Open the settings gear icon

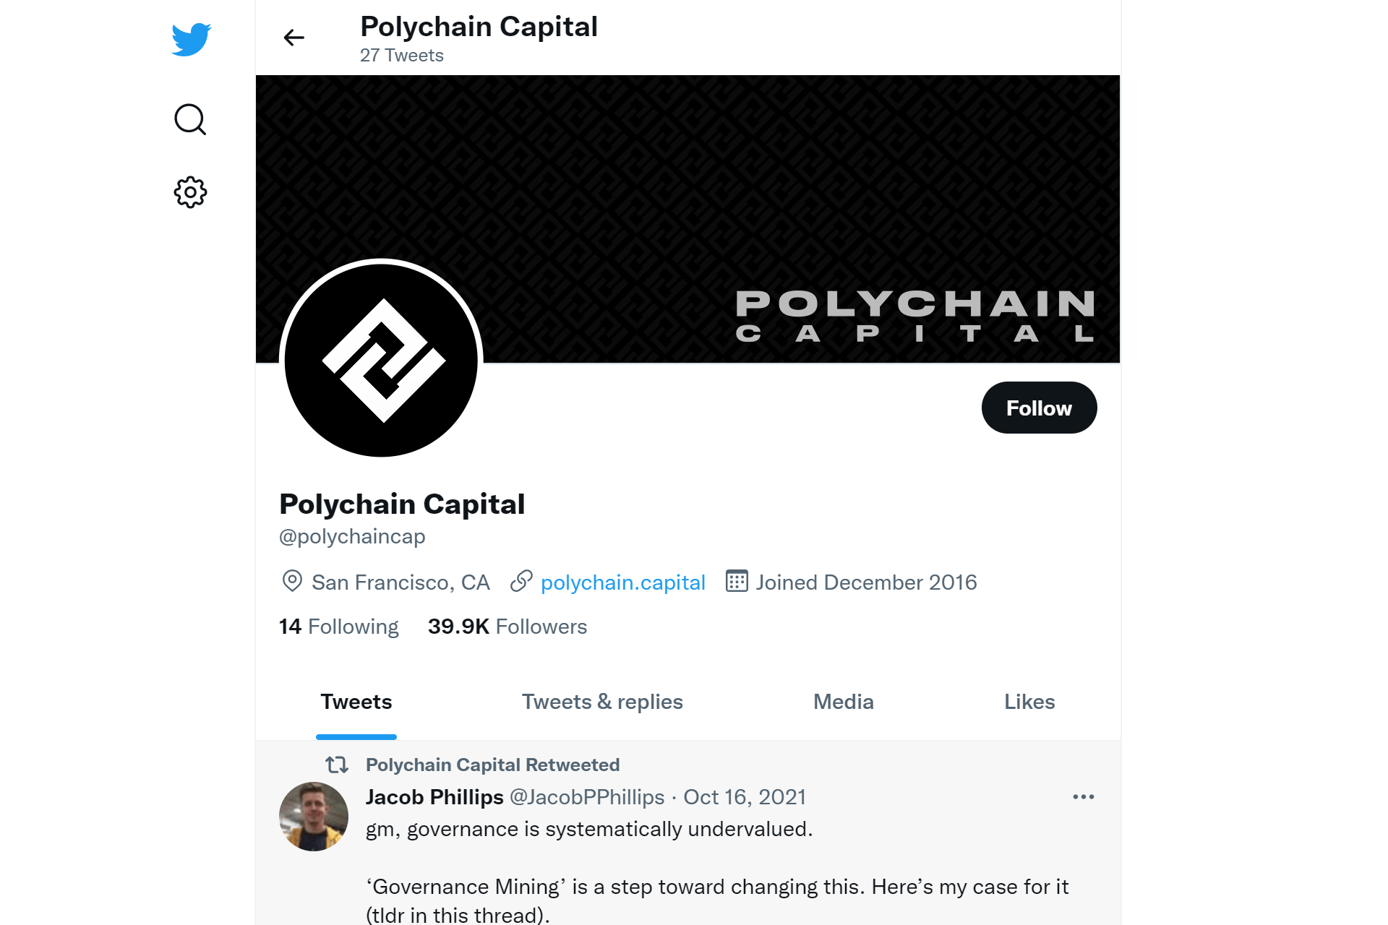click(x=190, y=192)
